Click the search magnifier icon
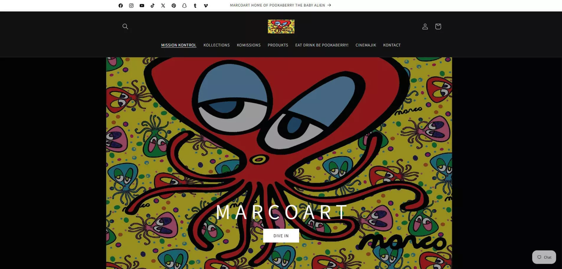The image size is (562, 269). coord(125,26)
